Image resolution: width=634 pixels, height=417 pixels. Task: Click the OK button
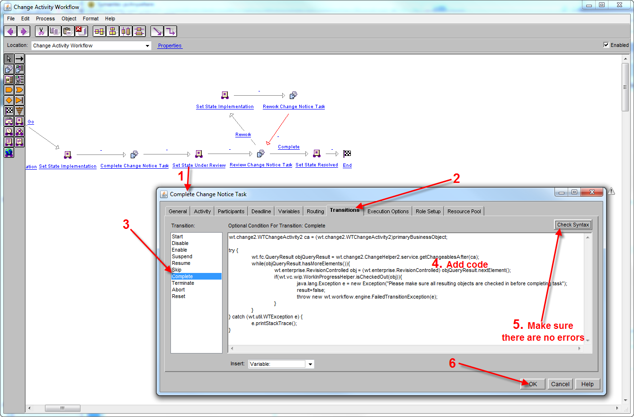pos(533,384)
